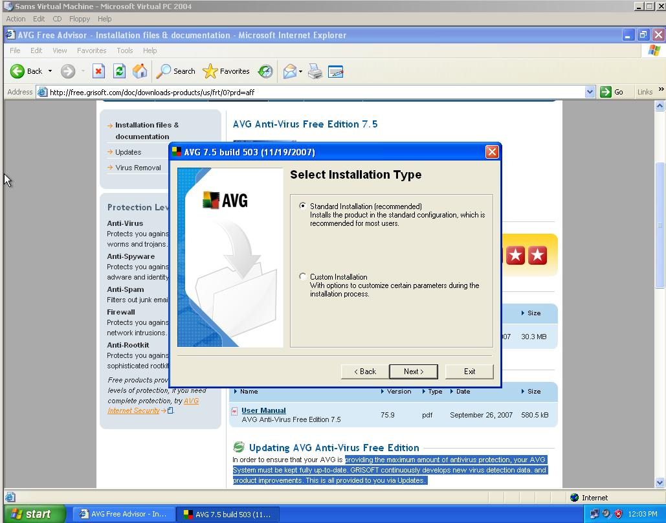Open Favorites star toolbar button
This screenshot has width=666, height=523.
click(226, 71)
